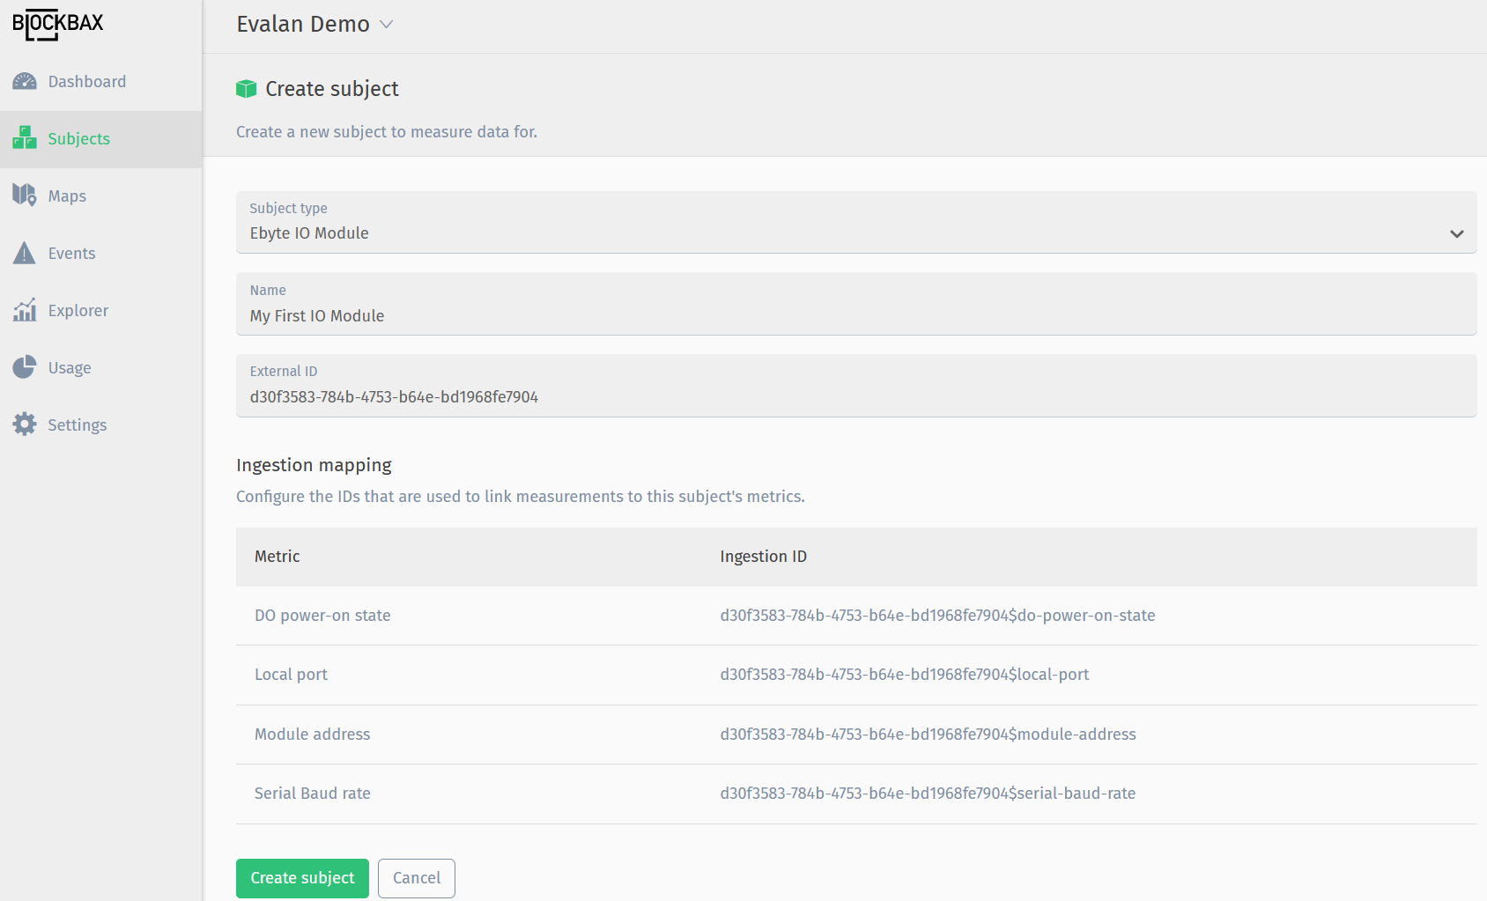Image resolution: width=1487 pixels, height=901 pixels.
Task: Focus the Name input field
Action: click(x=854, y=315)
